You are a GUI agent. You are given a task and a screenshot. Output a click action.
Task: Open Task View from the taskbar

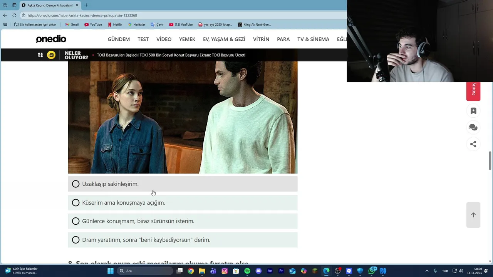coord(179,271)
